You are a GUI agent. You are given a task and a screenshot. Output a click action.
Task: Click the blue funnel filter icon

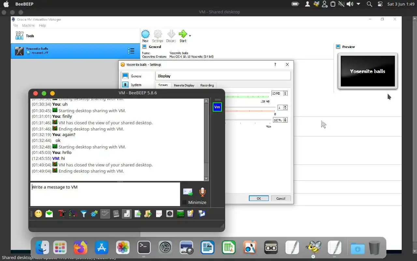pos(84,214)
